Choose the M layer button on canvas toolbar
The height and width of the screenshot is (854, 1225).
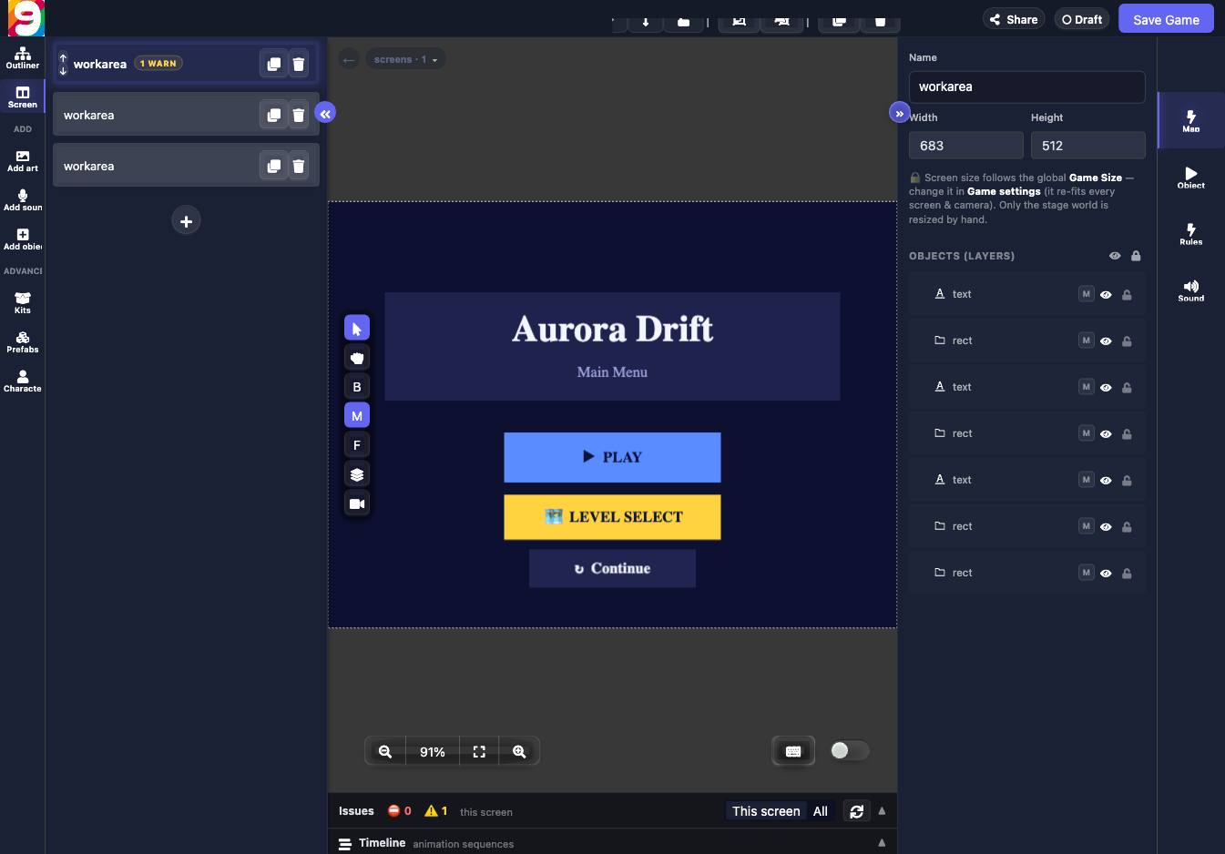[357, 416]
